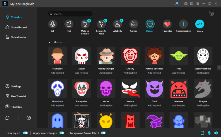Viewport: 221px width, 137px height.
Task: Choose Jason Voorhees hockey mask voice
Action: tap(203, 56)
